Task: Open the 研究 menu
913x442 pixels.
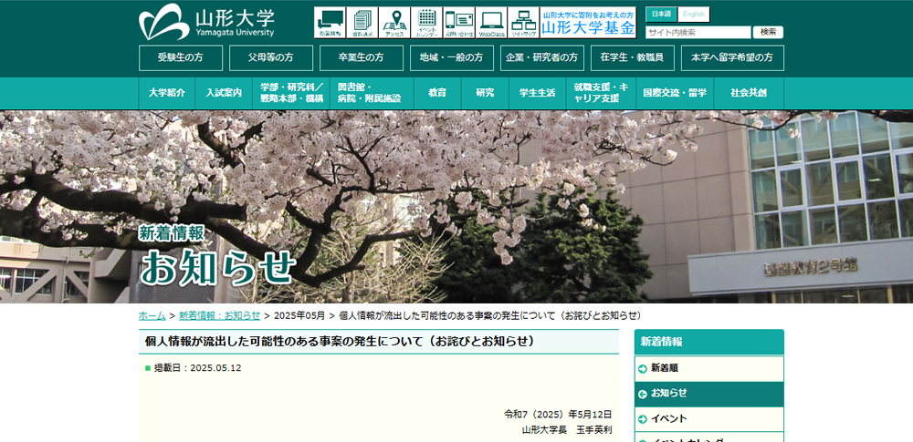Action: [485, 93]
